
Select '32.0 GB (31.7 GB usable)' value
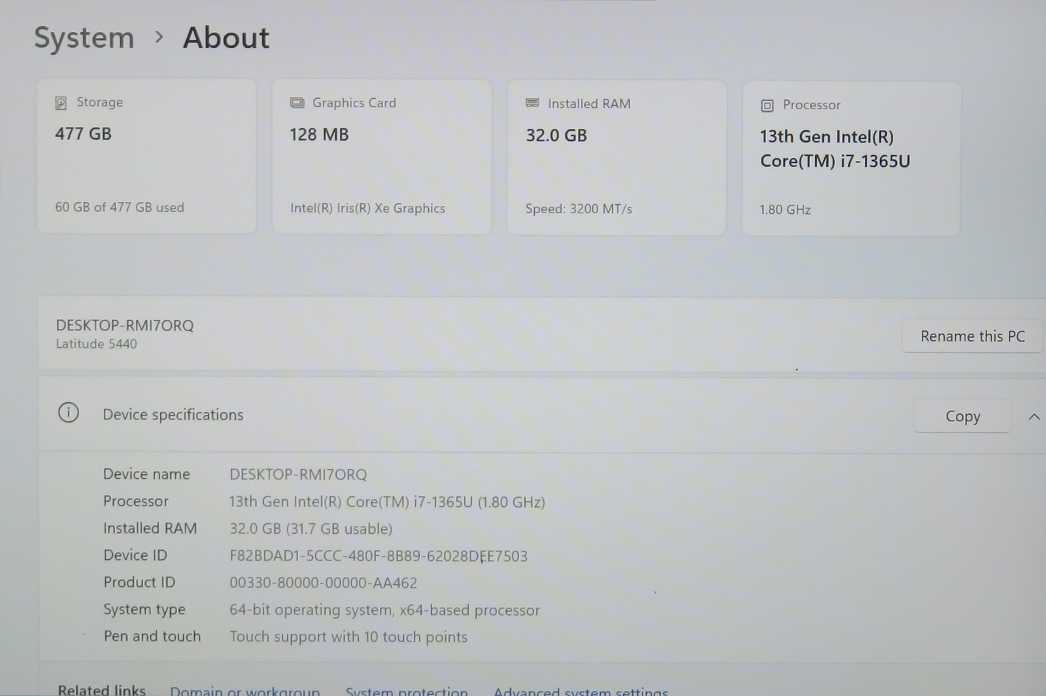pos(311,529)
